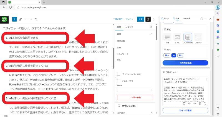The height and width of the screenshot is (117, 222).
Task: Click the blue block inserter plus button
Action: (14, 19)
